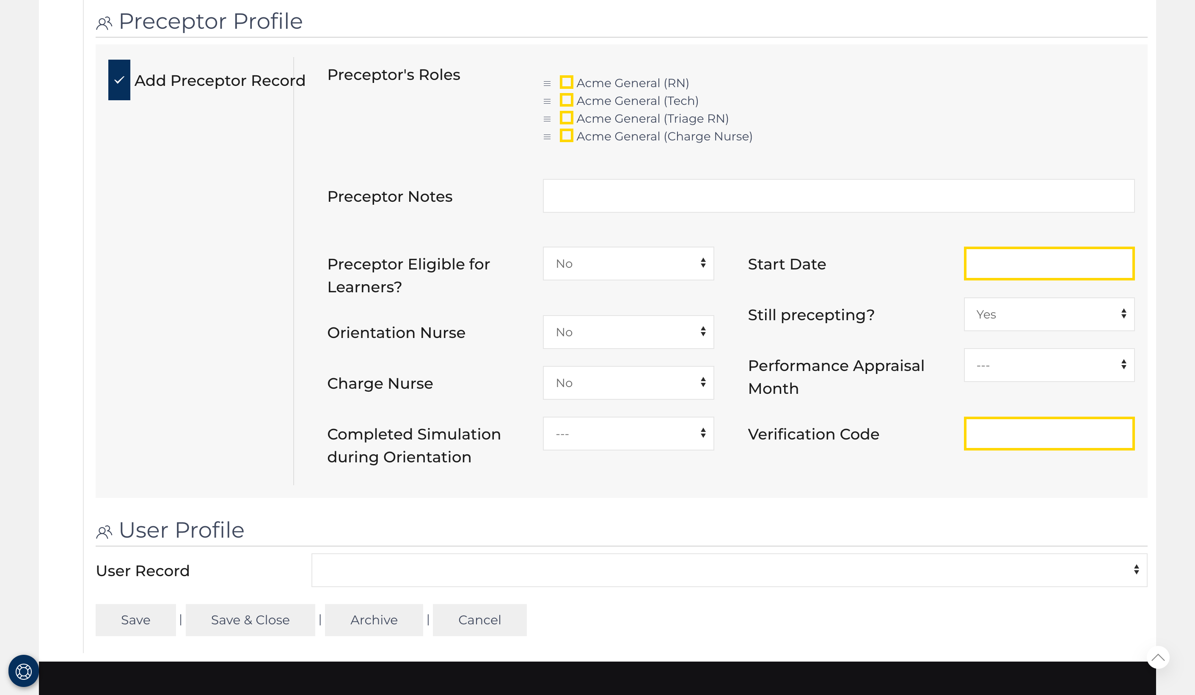Enable the Acme General (Charge Nurse) role
This screenshot has height=695, width=1195.
click(x=566, y=136)
